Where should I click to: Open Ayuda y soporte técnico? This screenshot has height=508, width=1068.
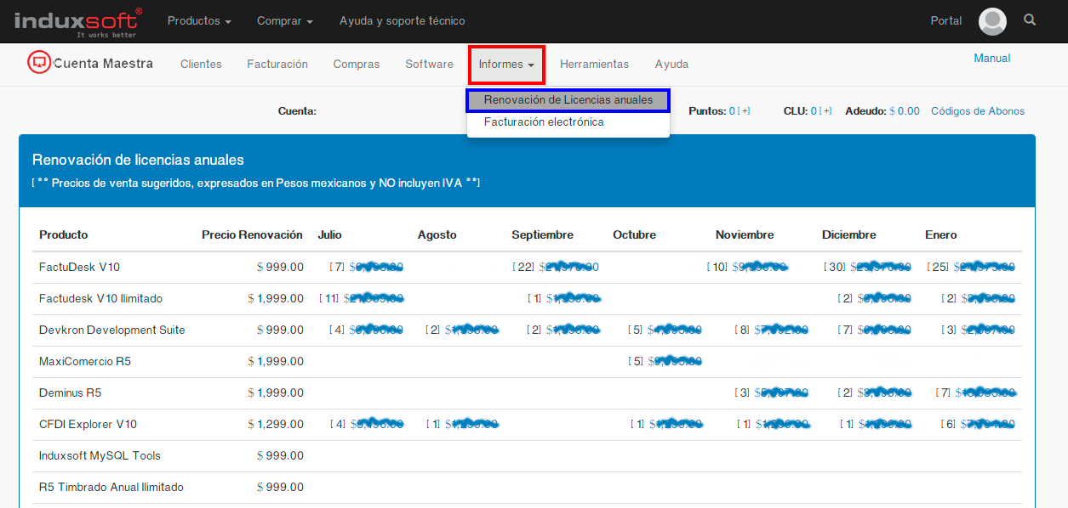pyautogui.click(x=403, y=21)
